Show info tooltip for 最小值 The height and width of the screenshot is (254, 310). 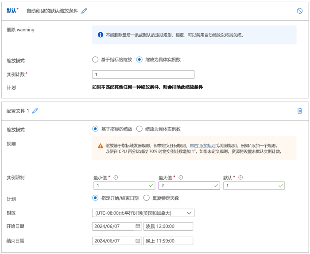[x=116, y=177]
